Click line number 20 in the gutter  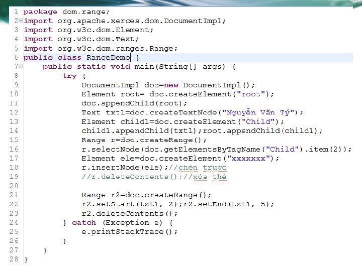coord(14,186)
